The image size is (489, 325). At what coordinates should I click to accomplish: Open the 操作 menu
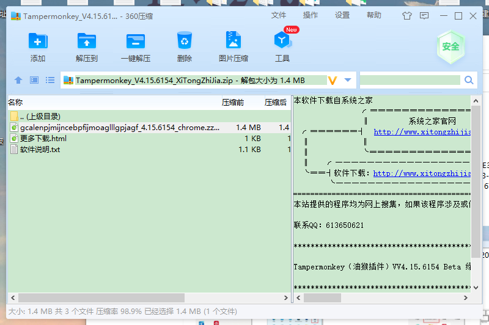311,15
